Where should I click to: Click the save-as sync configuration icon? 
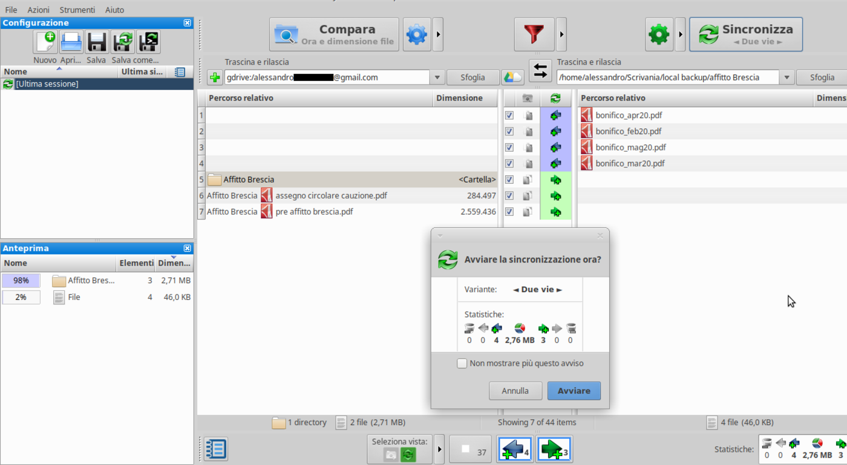[123, 42]
